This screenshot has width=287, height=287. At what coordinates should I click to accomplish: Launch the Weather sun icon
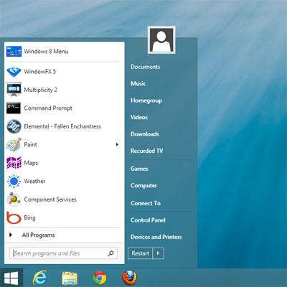click(14, 181)
